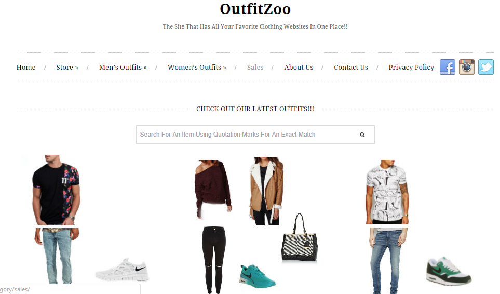Select the teal Nike sneaker image
This screenshot has height=294, width=500.
[257, 276]
